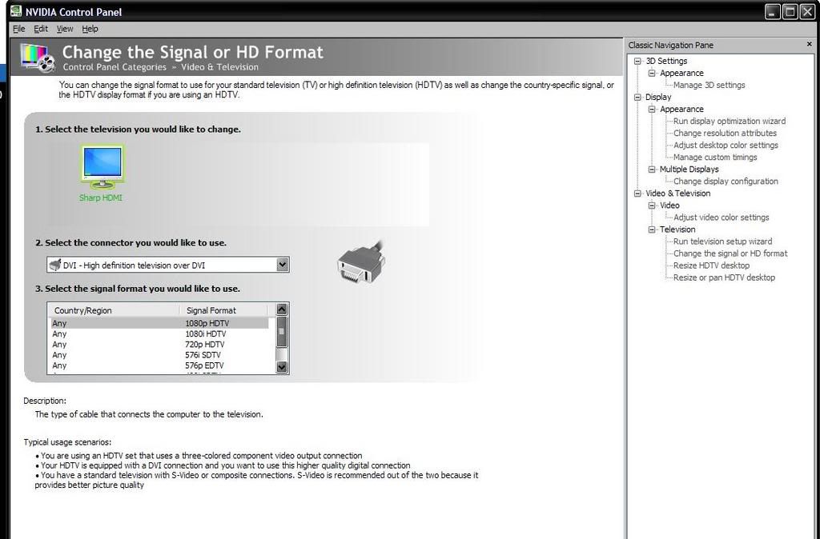820x539 pixels.
Task: Open the connector dropdown list
Action: [283, 265]
